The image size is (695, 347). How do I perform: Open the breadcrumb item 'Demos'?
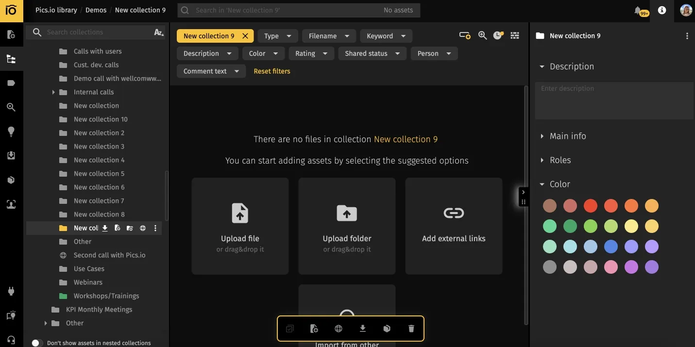[x=96, y=10]
